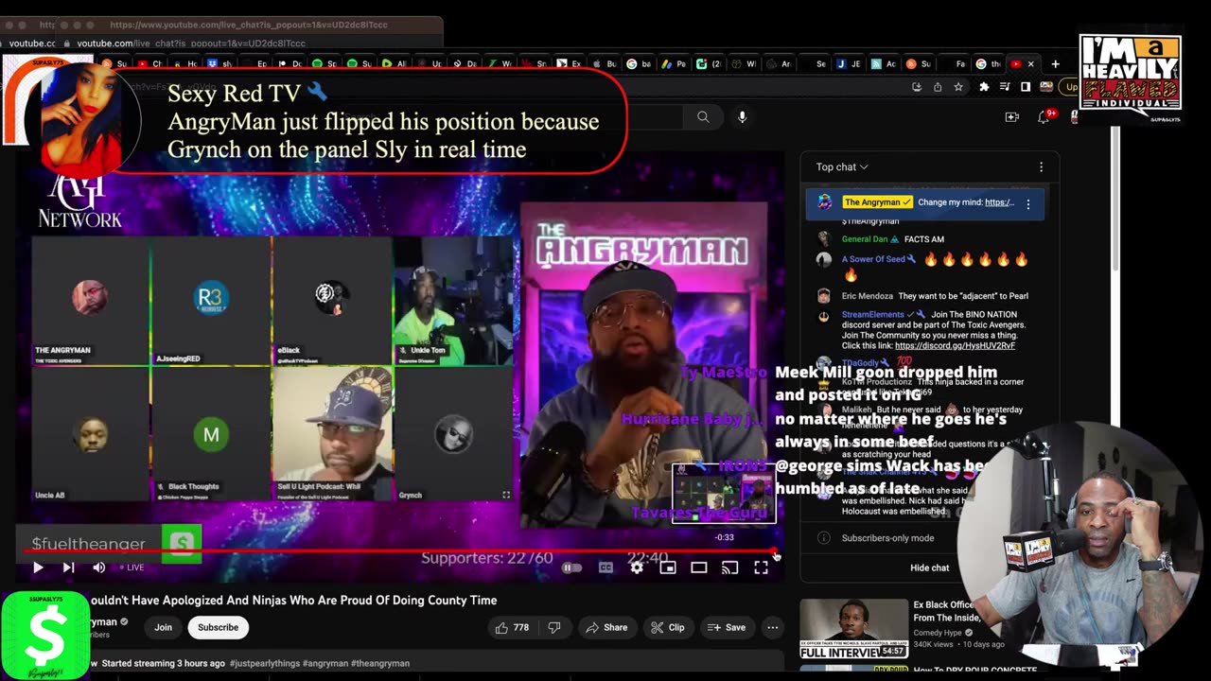
Task: Open a new browser tab with the plus
Action: 1056,64
